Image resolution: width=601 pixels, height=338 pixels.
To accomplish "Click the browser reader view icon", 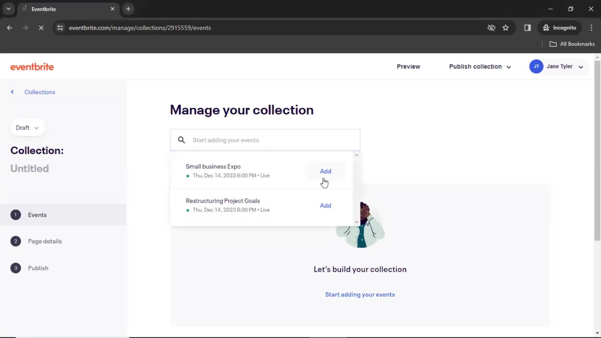I will coord(527,28).
